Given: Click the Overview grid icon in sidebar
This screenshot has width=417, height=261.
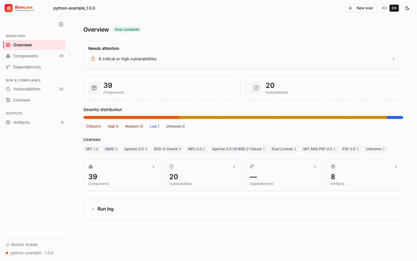Looking at the screenshot, I should coord(8,45).
